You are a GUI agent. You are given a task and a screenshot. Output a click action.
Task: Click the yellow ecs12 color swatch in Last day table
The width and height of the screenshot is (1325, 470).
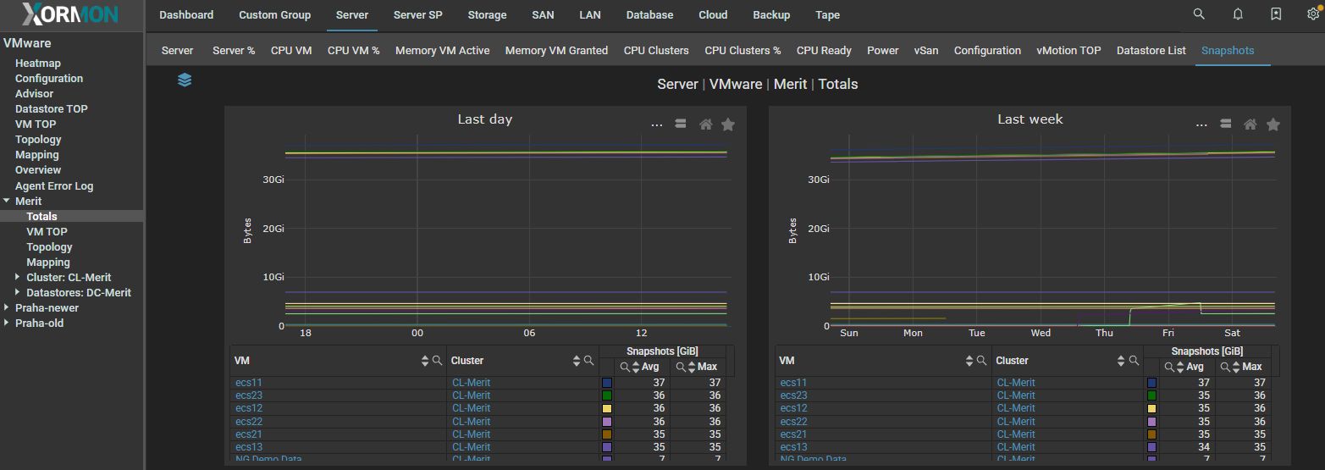(606, 408)
